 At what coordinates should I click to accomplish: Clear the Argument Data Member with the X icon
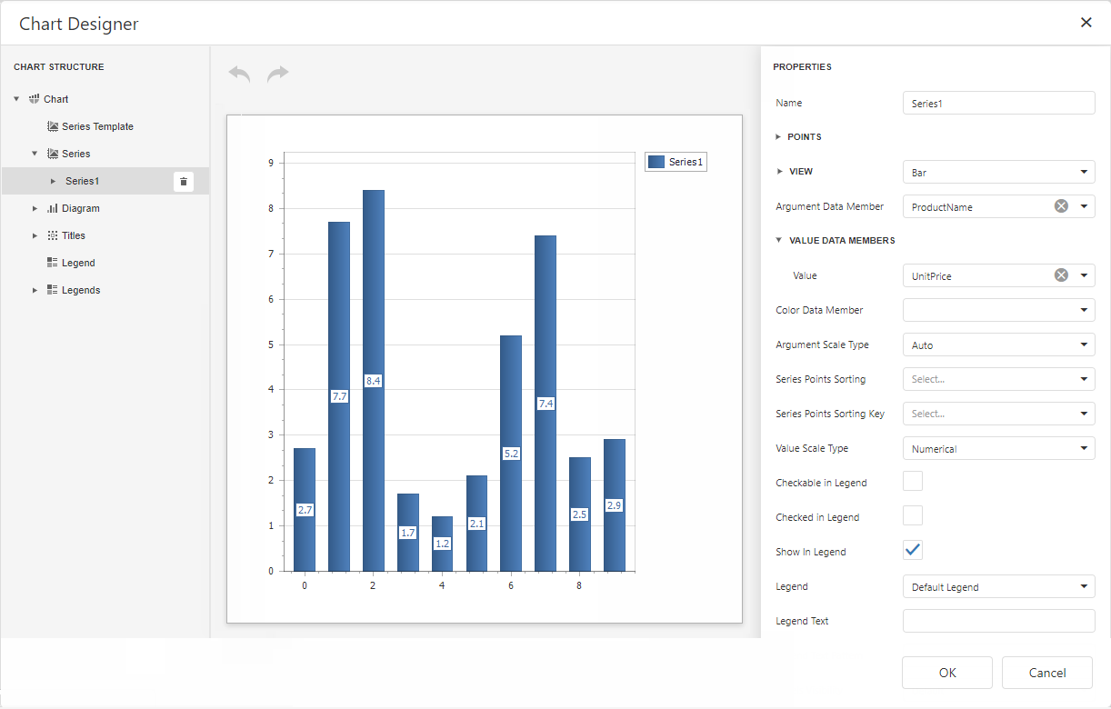coord(1060,205)
